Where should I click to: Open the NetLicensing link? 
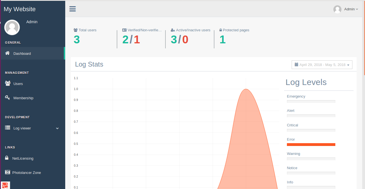click(33, 158)
